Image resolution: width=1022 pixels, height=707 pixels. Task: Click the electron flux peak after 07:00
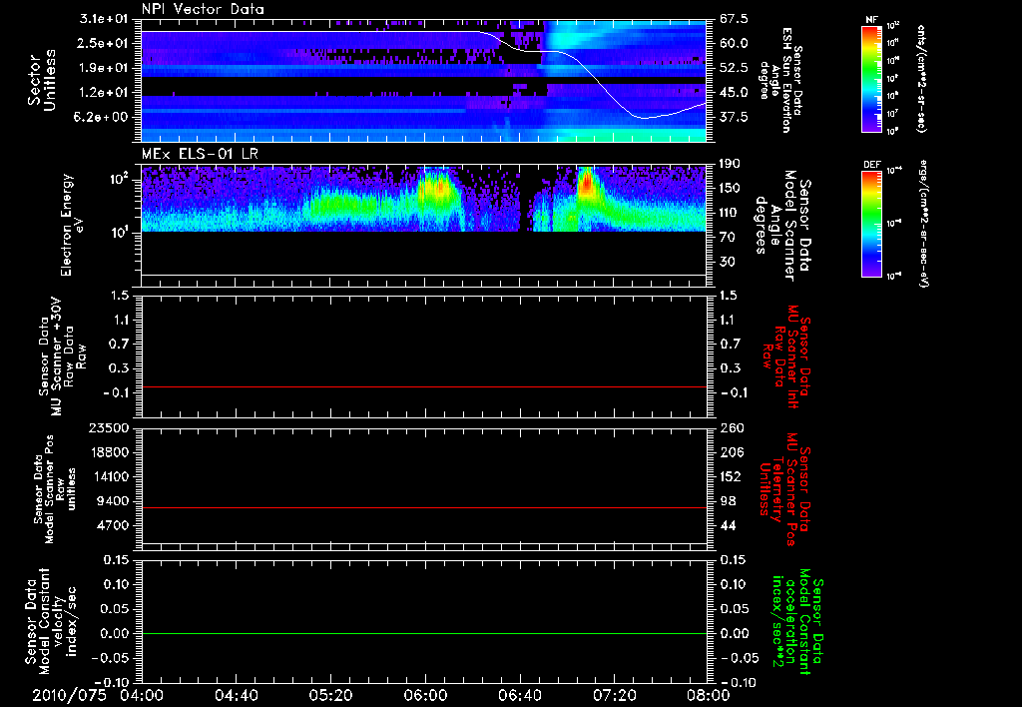[586, 185]
